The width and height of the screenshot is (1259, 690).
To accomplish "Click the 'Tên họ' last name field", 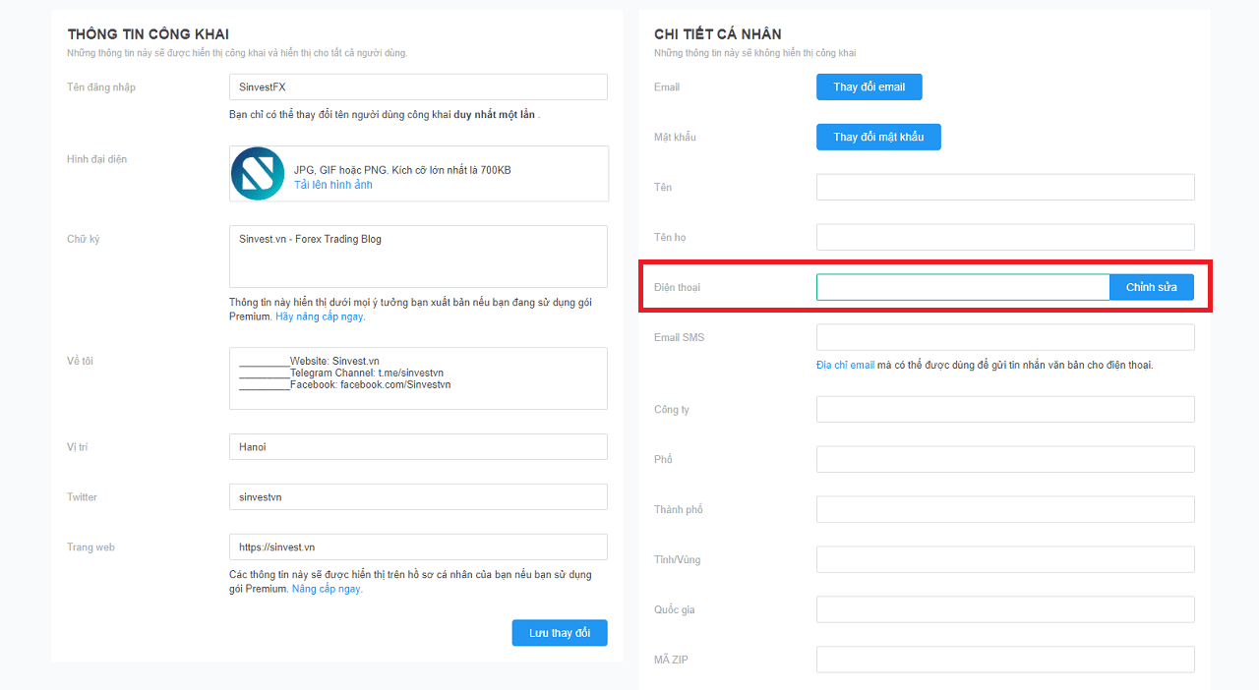I will tap(1005, 238).
